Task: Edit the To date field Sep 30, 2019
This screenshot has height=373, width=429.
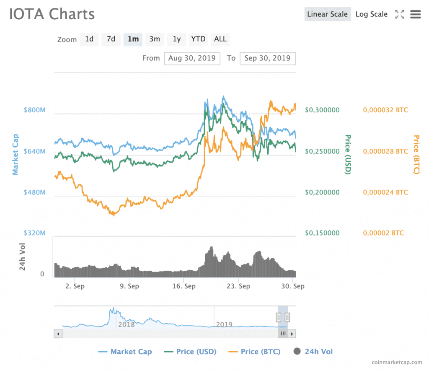Action: [268, 58]
